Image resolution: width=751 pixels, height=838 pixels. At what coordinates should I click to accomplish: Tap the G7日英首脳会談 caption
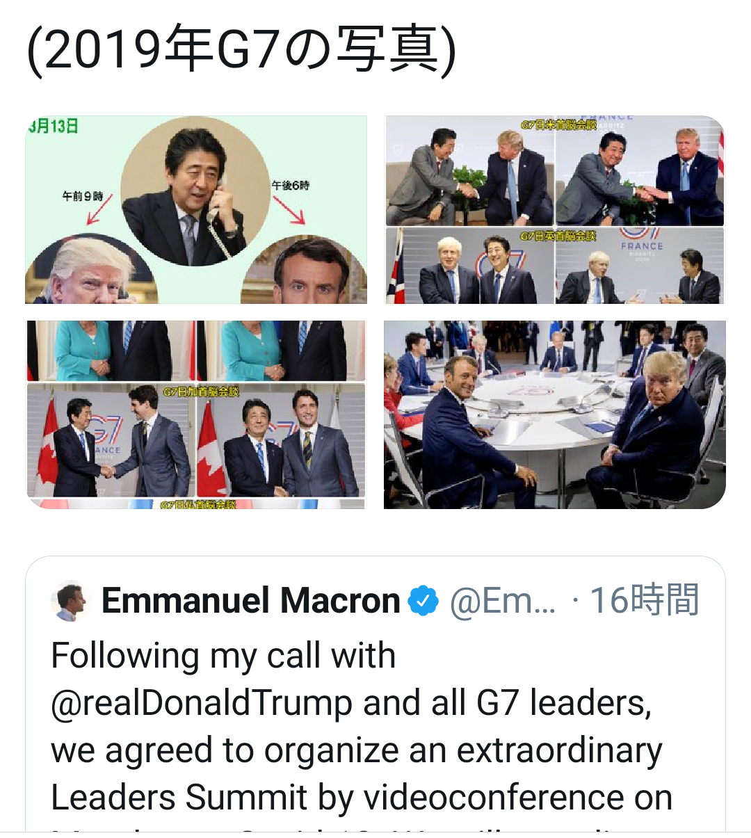pos(558,236)
